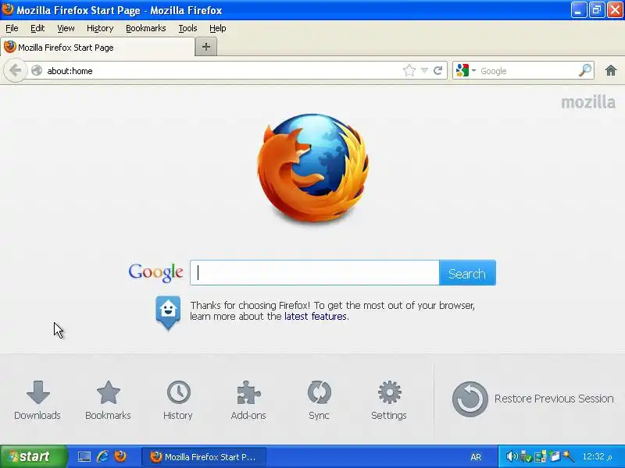Select the Mozilla Firefox Start Page tab
625x468 pixels.
tap(98, 48)
